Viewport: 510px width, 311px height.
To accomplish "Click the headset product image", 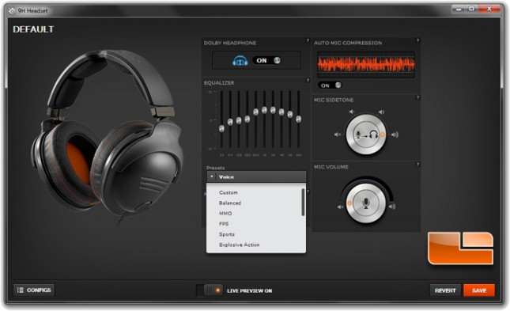I will 108,137.
